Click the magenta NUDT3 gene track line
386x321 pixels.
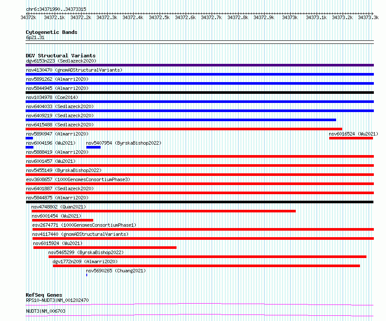coord(200,315)
